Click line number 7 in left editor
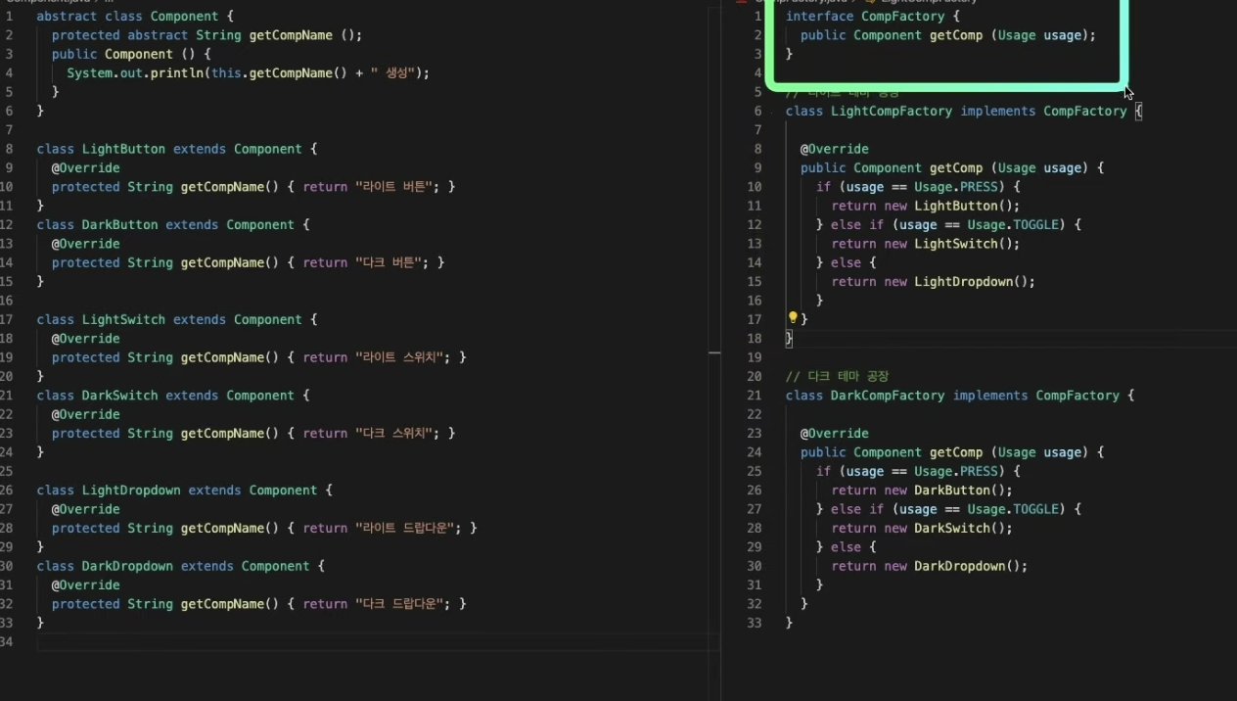 click(10, 130)
